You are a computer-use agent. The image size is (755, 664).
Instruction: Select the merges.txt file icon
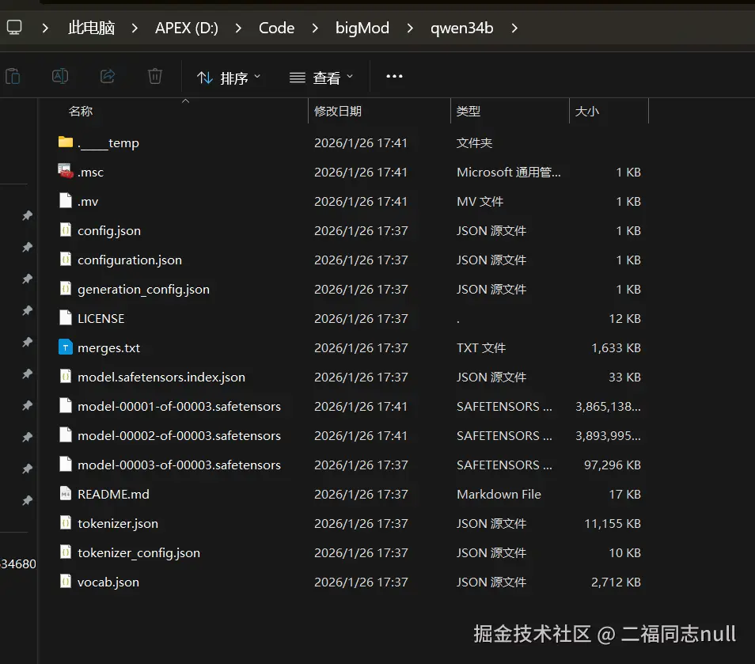pyautogui.click(x=66, y=347)
